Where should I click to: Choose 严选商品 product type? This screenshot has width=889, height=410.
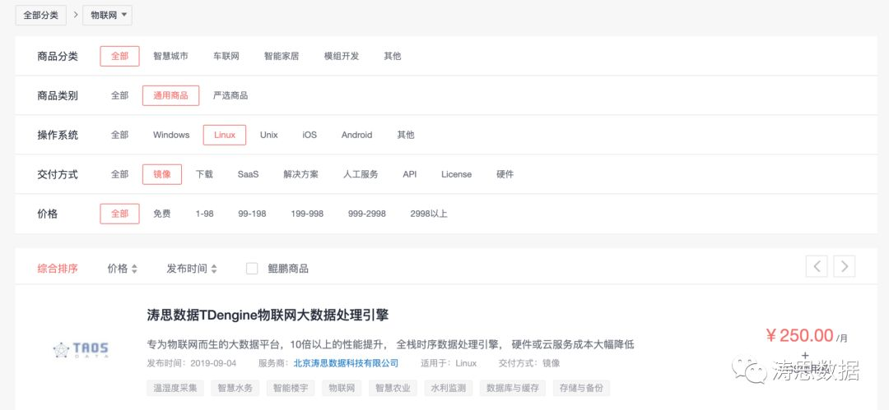coord(230,95)
